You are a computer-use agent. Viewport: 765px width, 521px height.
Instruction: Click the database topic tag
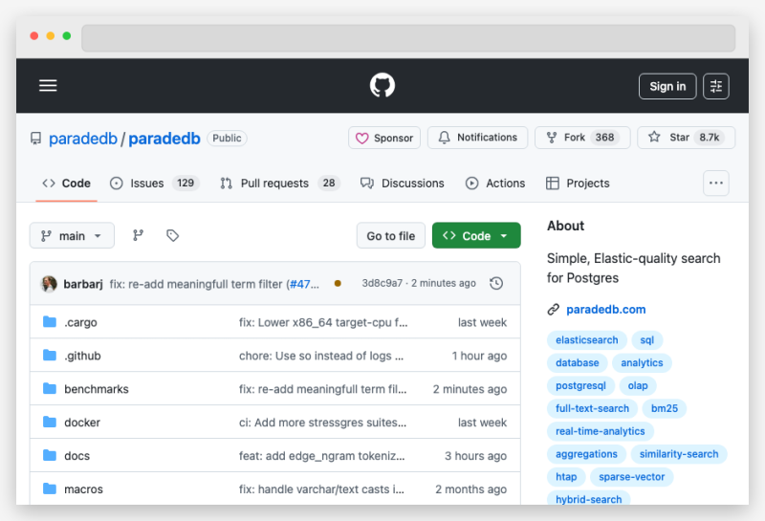click(x=578, y=363)
